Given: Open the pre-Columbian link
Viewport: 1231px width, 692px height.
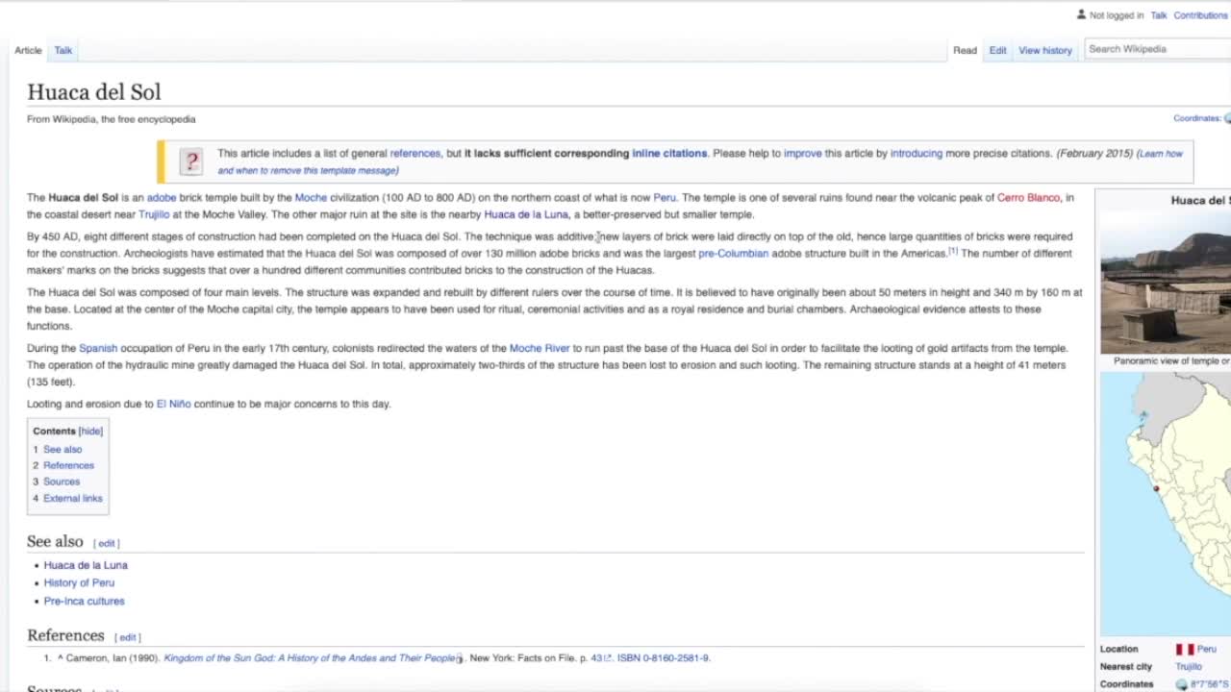Looking at the screenshot, I should 733,253.
